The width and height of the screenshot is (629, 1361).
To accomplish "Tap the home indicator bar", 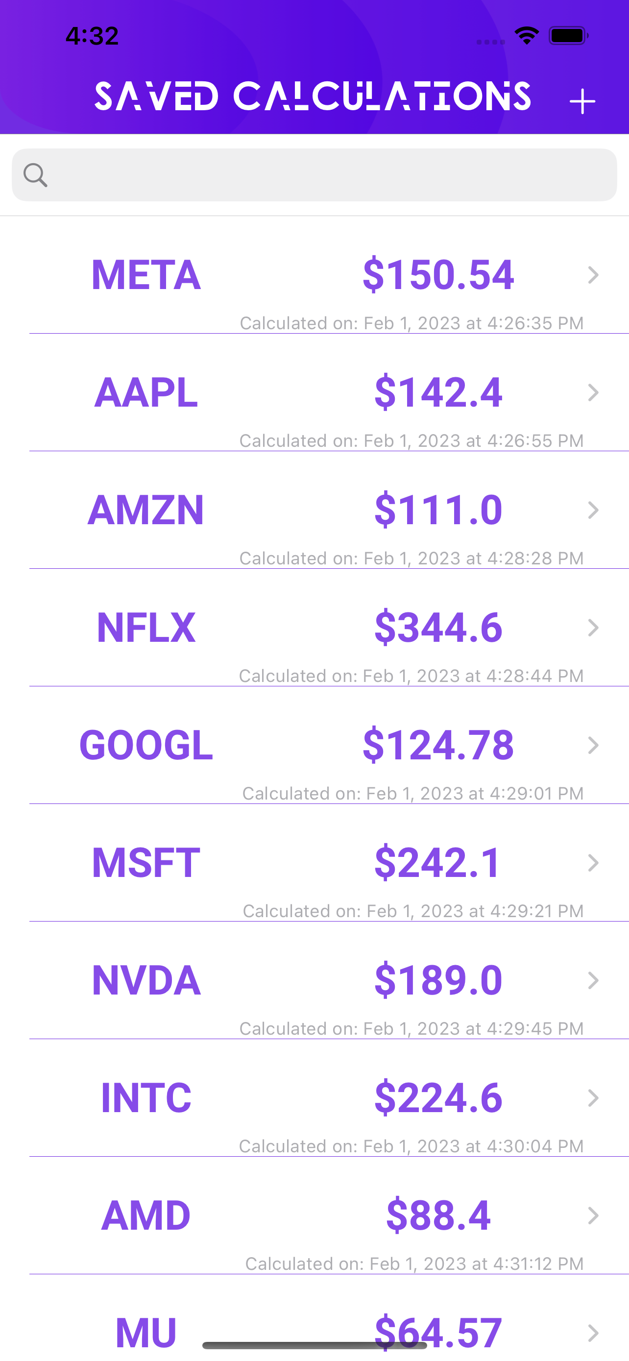I will [314, 1345].
